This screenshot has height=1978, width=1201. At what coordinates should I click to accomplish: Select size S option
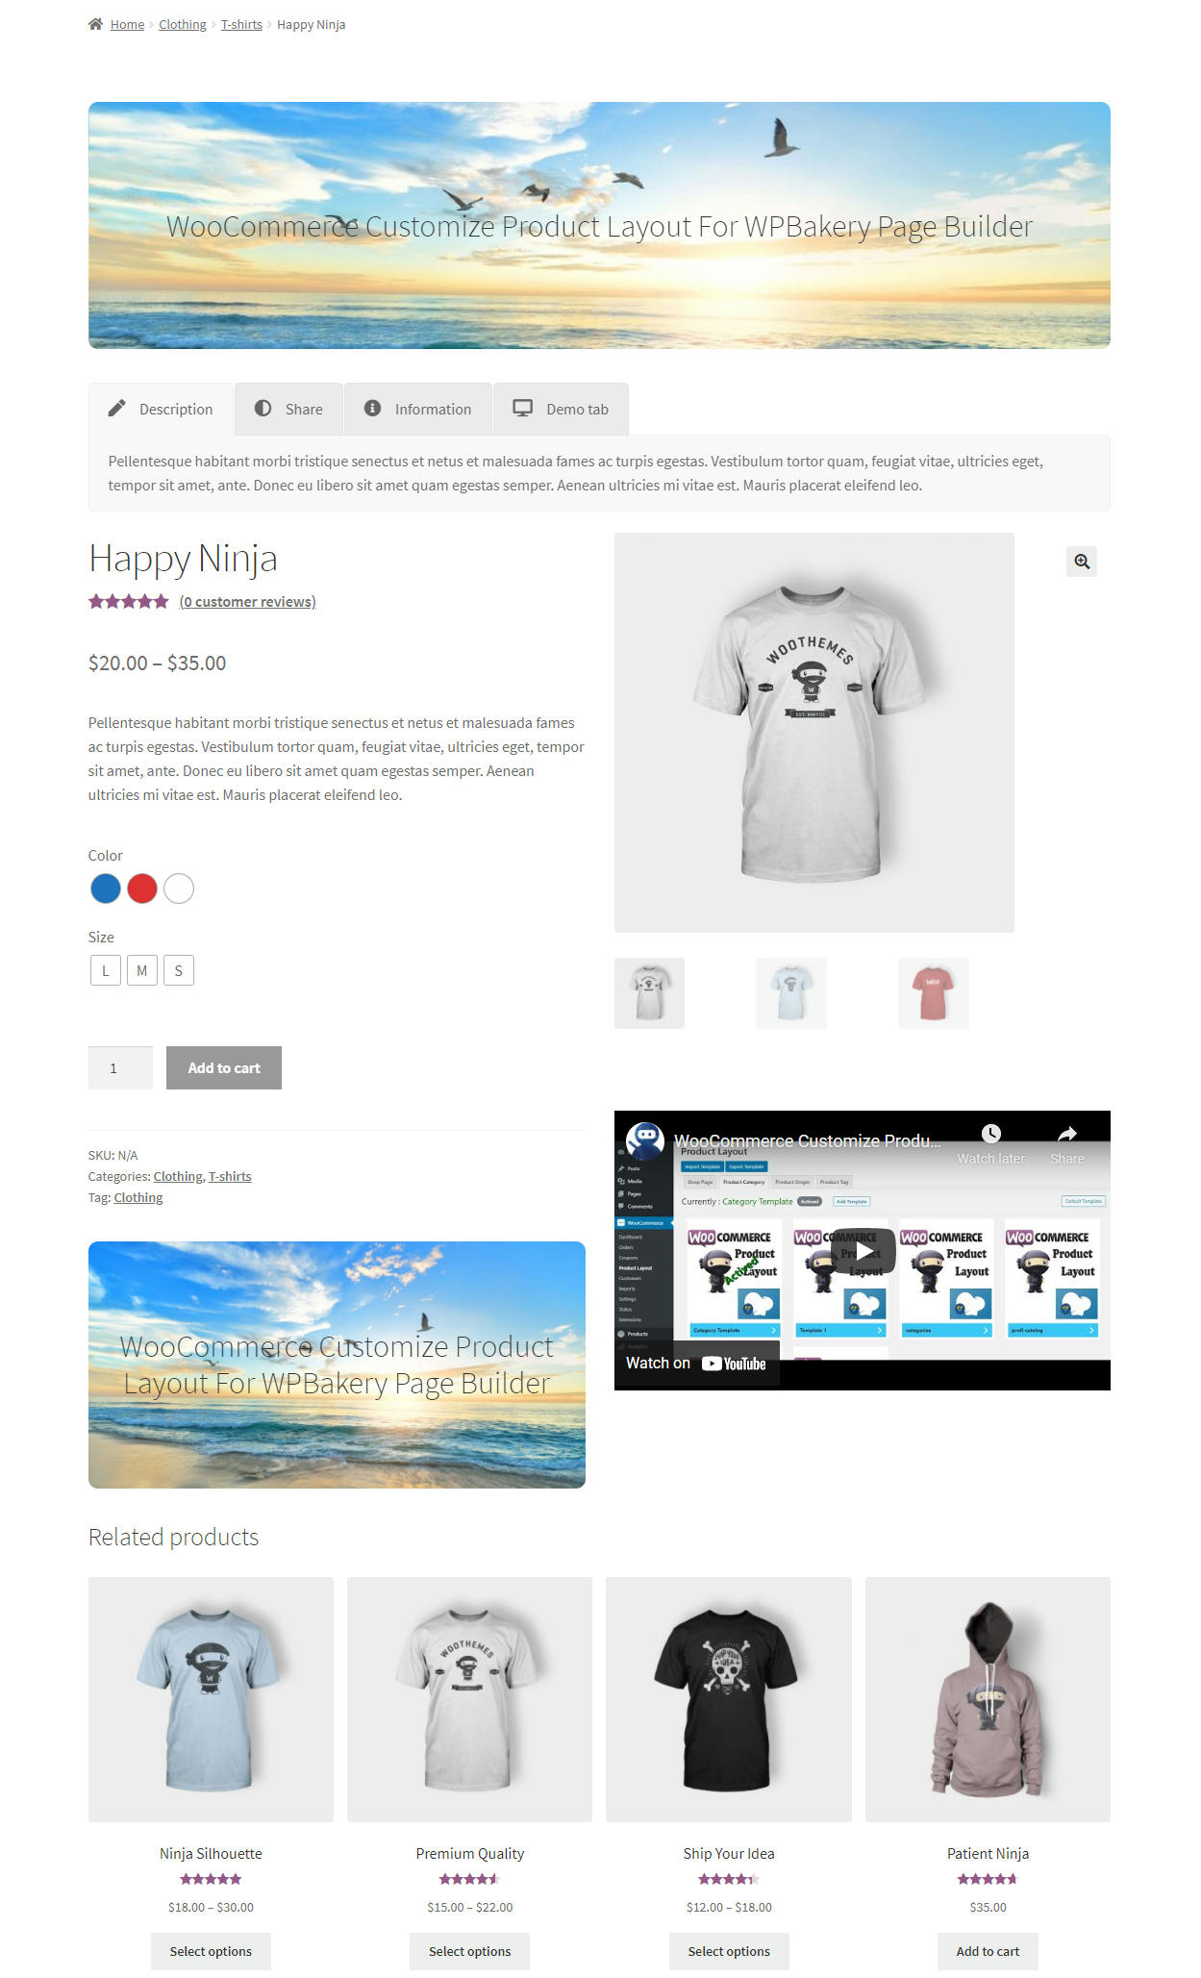[x=179, y=970]
